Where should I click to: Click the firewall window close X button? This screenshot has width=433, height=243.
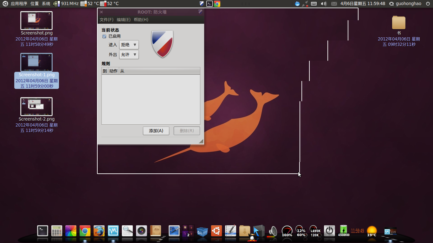click(101, 12)
